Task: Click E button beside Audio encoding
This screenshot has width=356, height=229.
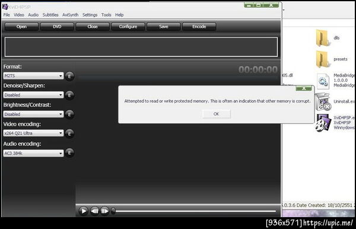Action: pos(69,152)
